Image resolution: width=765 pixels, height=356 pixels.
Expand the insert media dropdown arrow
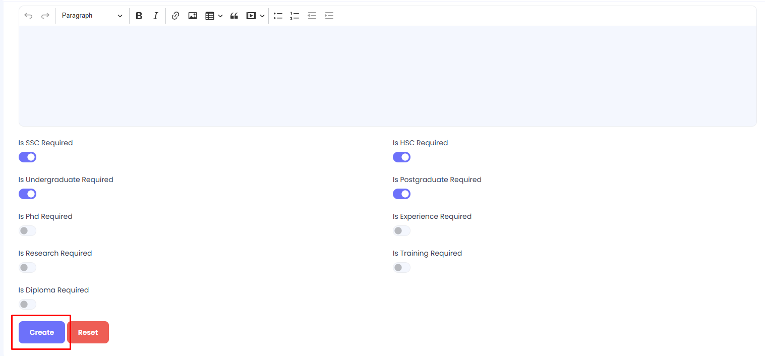click(x=262, y=16)
